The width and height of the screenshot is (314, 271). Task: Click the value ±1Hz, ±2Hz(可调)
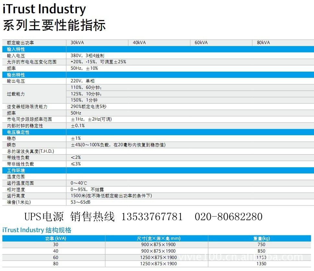[x=91, y=119]
